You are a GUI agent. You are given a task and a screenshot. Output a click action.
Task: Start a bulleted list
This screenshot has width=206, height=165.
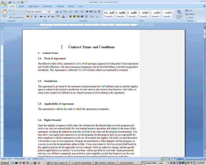point(70,12)
